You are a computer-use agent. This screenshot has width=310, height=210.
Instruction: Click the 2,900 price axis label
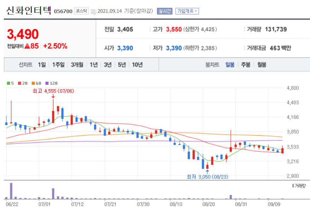[293, 176]
